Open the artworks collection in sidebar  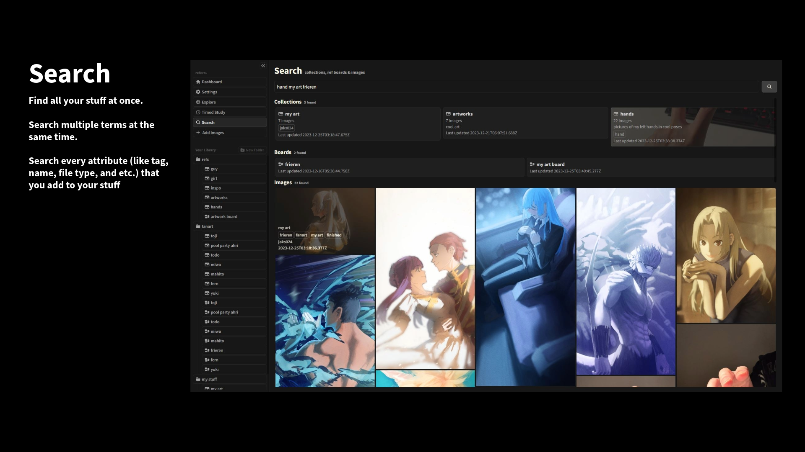pyautogui.click(x=235, y=198)
